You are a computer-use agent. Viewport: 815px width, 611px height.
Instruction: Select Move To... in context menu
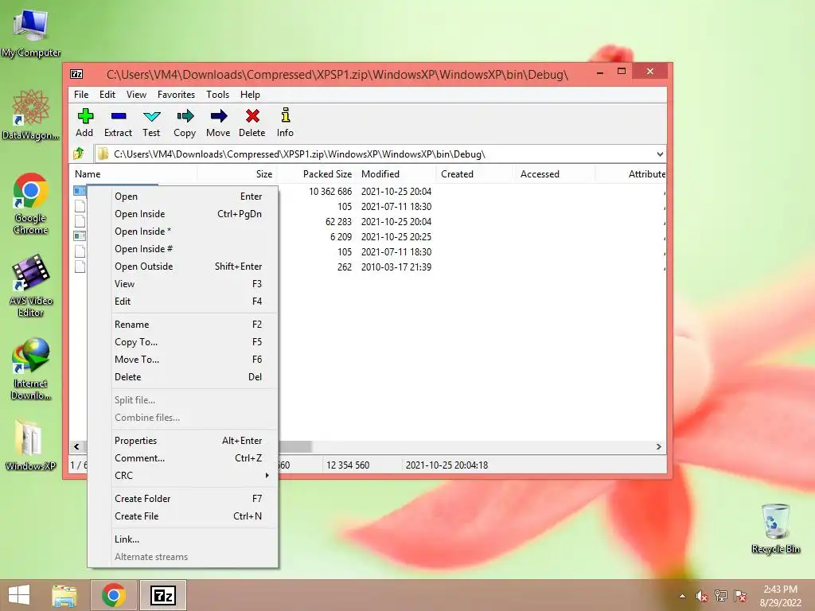coord(184,360)
